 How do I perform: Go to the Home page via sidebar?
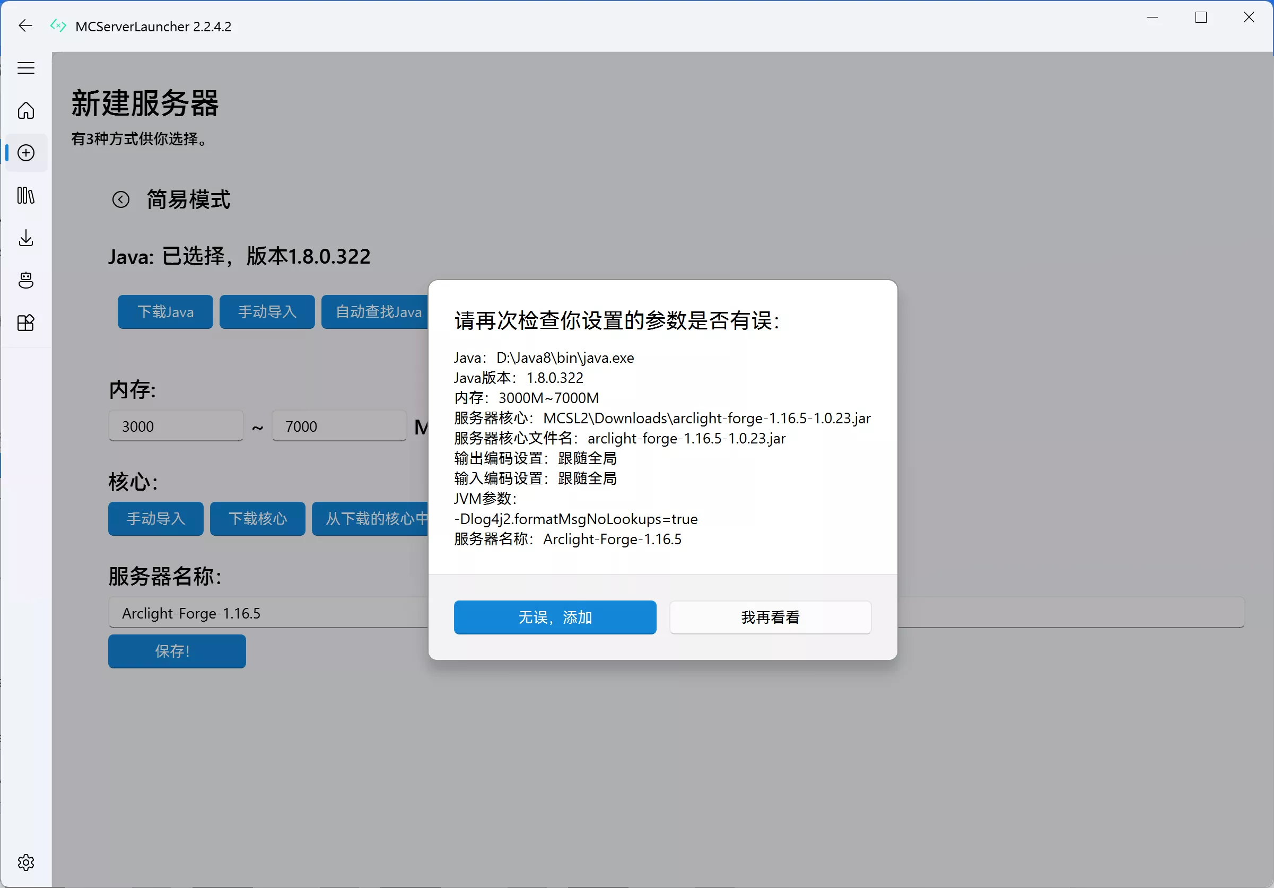(x=25, y=110)
